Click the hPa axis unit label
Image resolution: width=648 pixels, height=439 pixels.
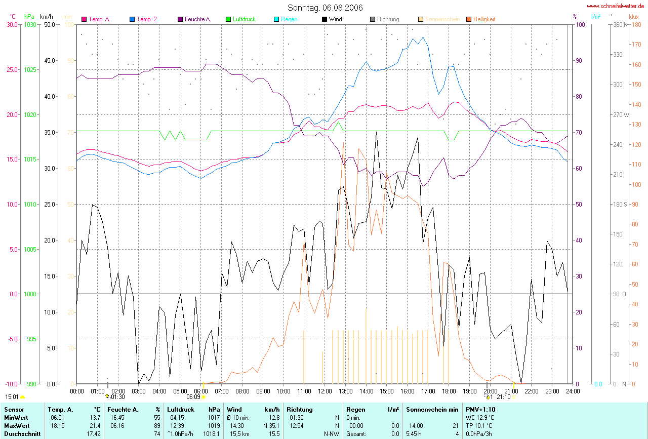[x=29, y=17]
